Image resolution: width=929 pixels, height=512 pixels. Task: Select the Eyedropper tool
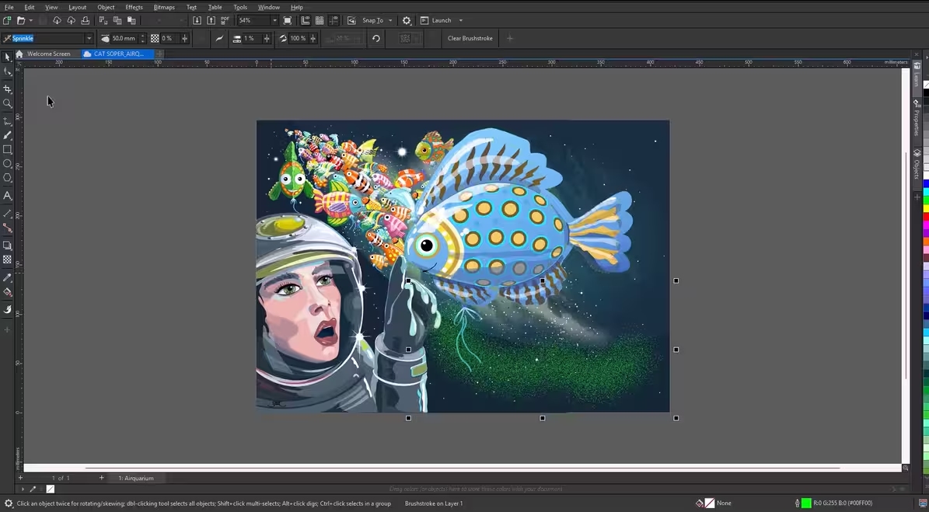[8, 277]
